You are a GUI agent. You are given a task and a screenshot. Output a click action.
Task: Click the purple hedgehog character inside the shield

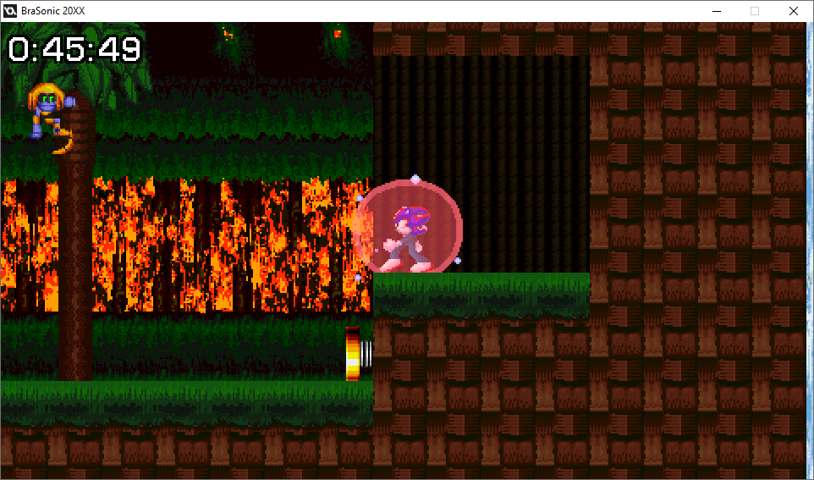(409, 239)
